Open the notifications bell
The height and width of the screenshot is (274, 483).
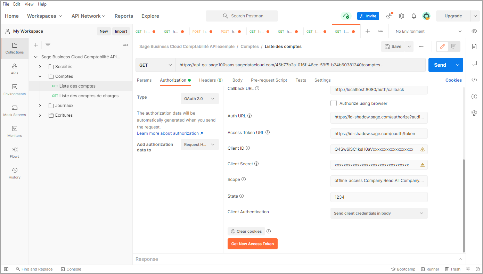tap(414, 16)
